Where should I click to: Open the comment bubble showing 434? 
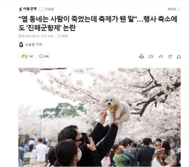tap(44, 56)
